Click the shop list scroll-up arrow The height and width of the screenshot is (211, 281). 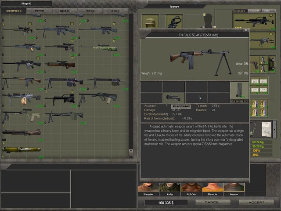(131, 151)
